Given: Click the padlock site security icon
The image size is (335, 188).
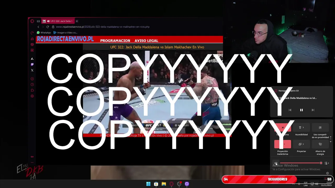Looking at the screenshot, I should (53, 27).
